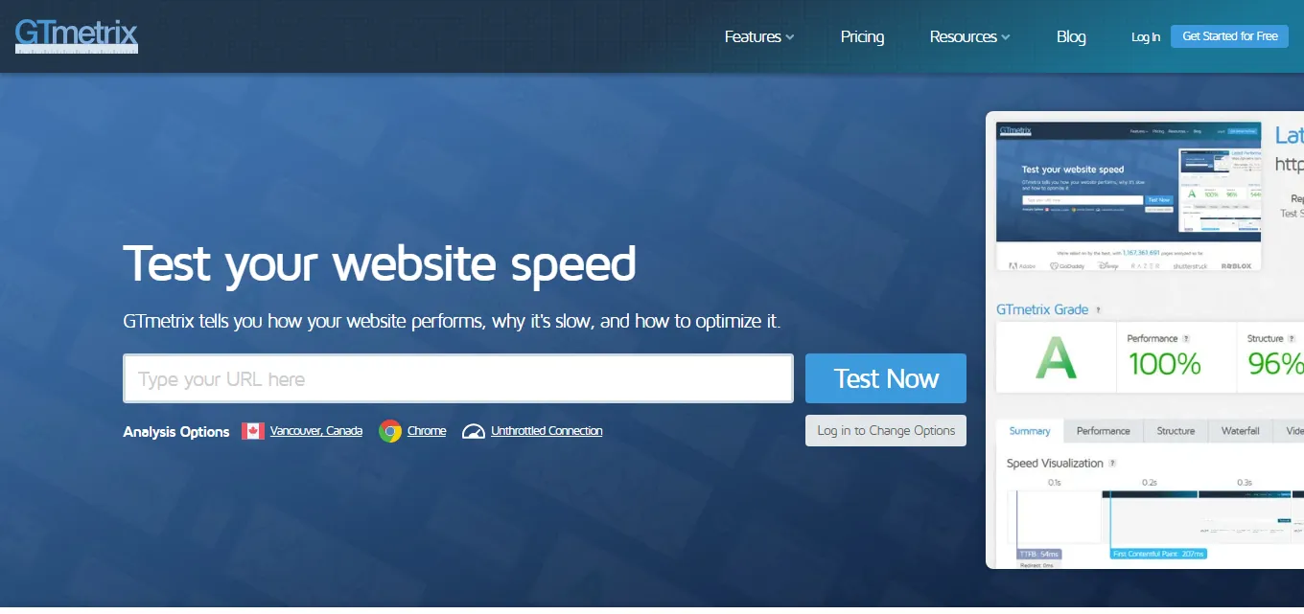Viewport: 1304px width, 614px height.
Task: Click Log in to Change Options
Action: [x=886, y=431]
